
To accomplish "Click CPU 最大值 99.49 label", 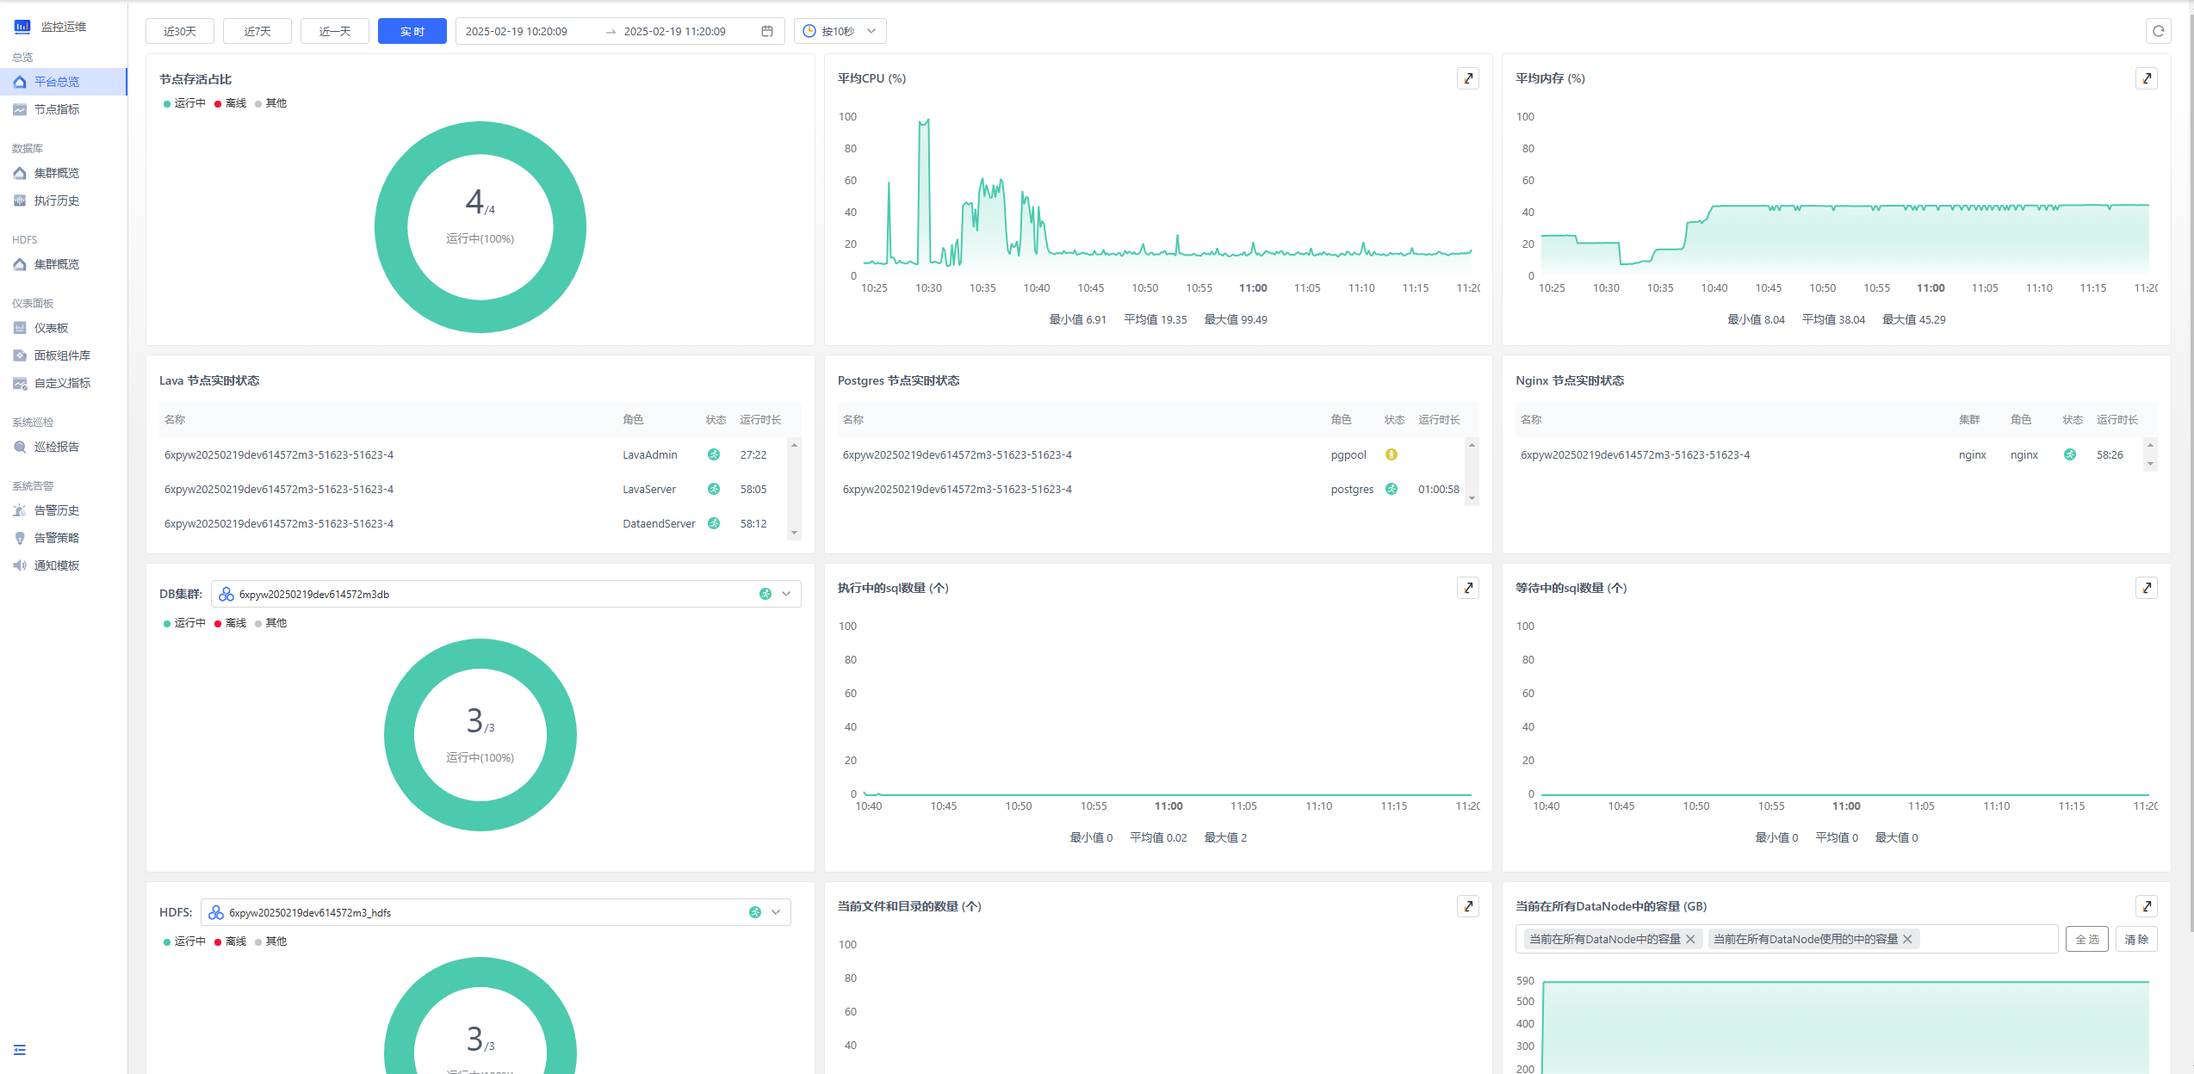I will (x=1236, y=319).
